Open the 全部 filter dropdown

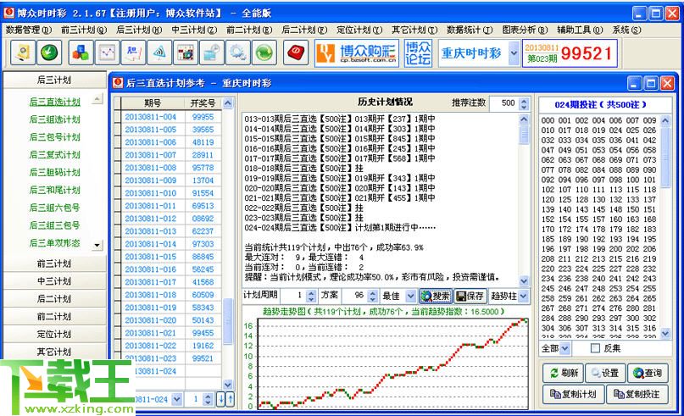(x=565, y=348)
